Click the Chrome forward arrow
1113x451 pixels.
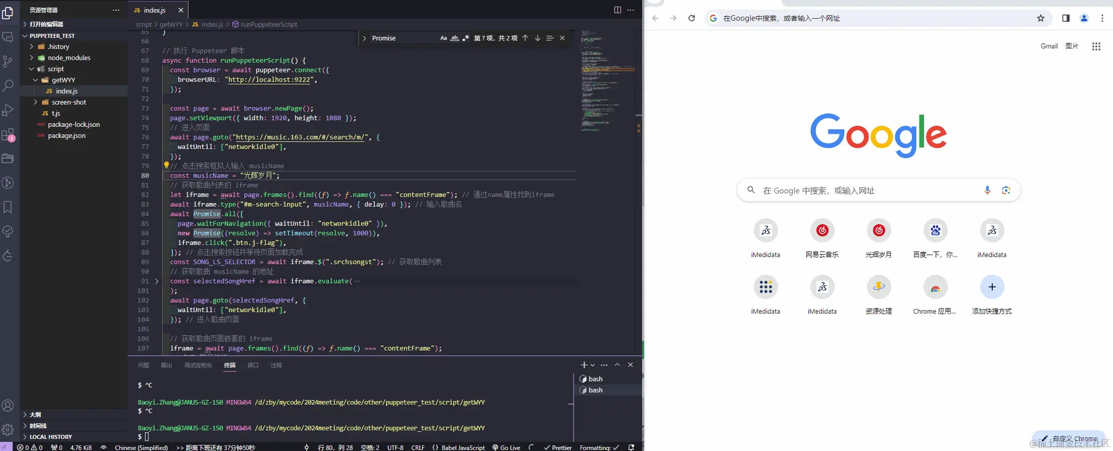[x=673, y=18]
